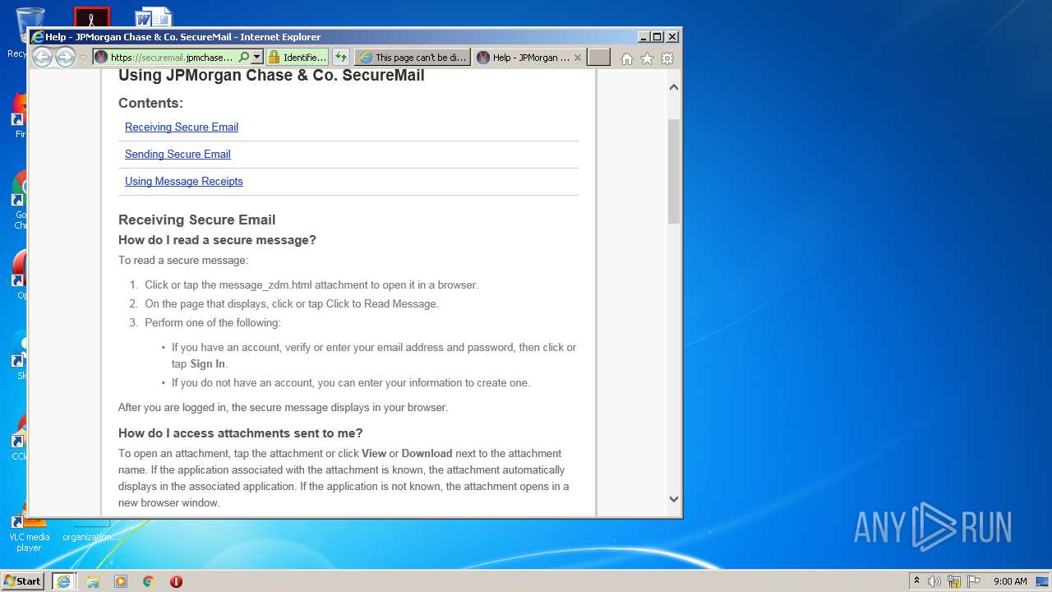The image size is (1052, 592).
Task: Click the network tray icon
Action: coord(954,581)
